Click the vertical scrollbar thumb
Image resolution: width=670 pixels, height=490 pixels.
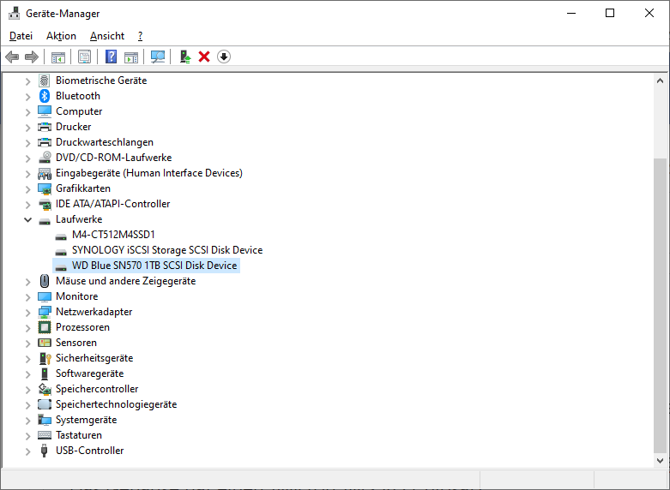(x=661, y=305)
